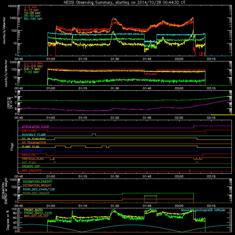The image size is (235, 235).
Task: Select the 25-50 keV legend label
Action: click(x=32, y=16)
